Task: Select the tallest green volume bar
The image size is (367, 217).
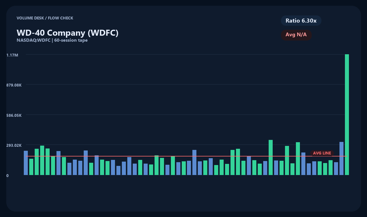Action: coord(347,114)
